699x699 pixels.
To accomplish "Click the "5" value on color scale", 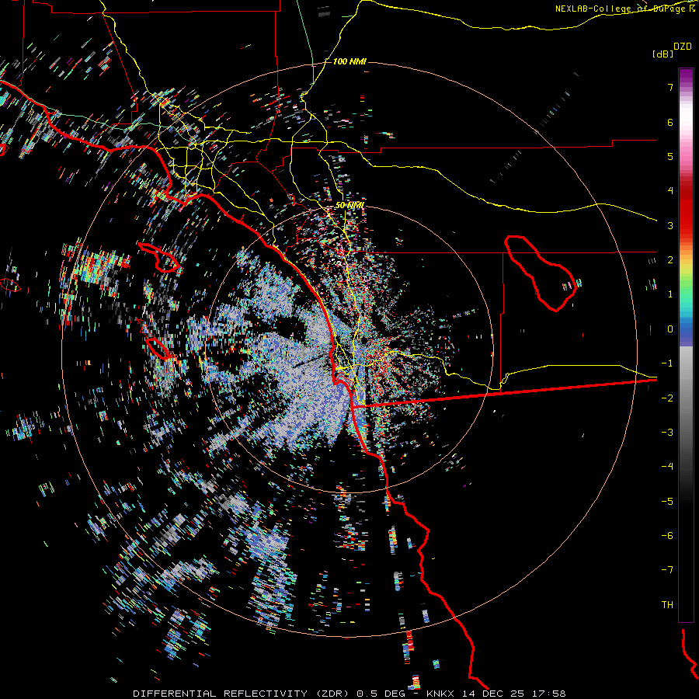I will click(x=670, y=156).
